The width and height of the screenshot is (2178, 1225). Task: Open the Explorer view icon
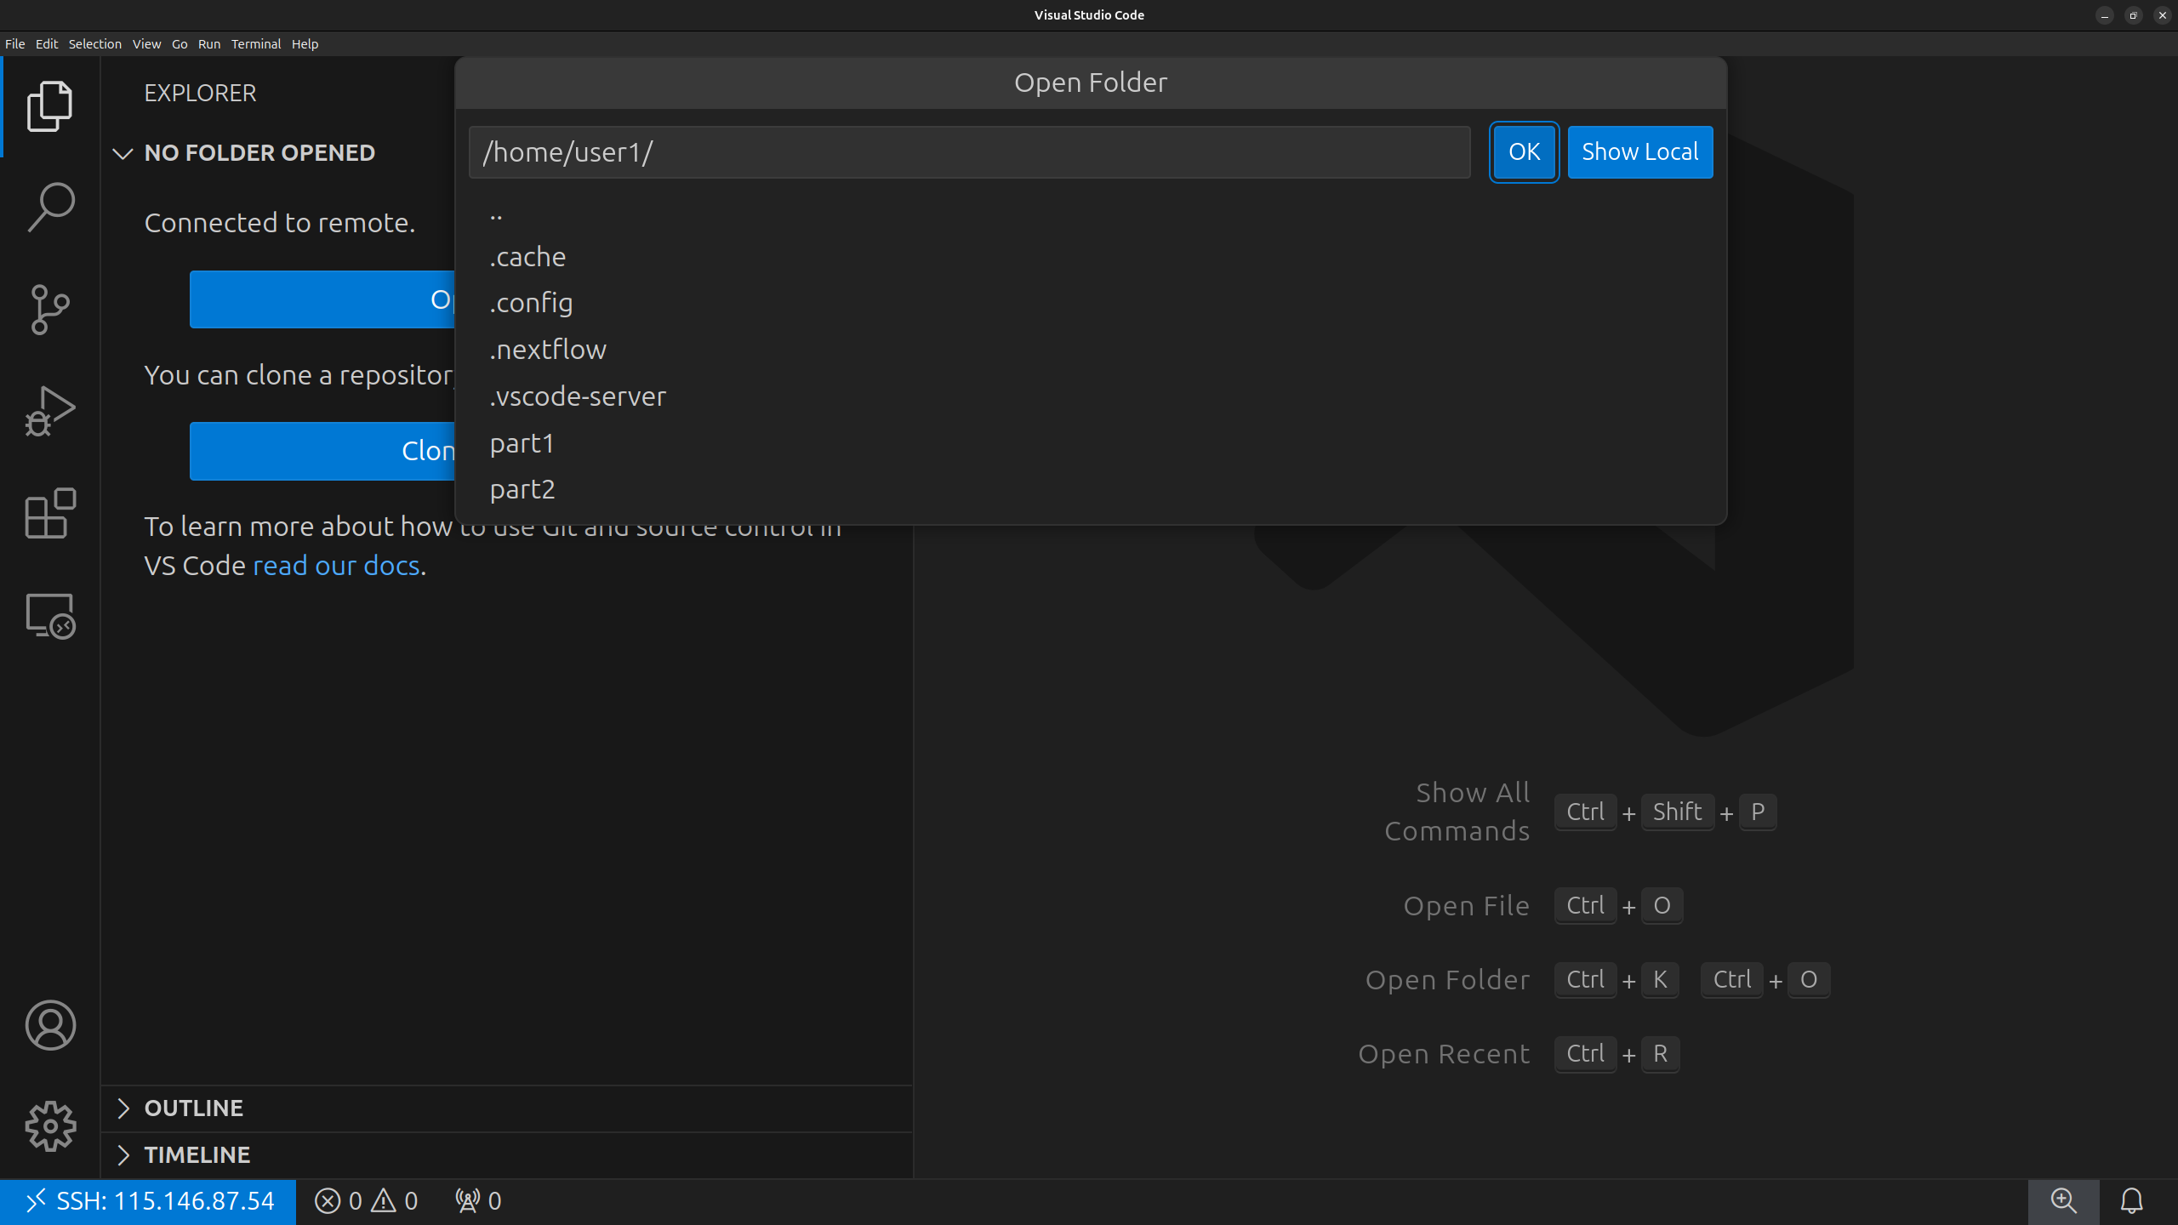coord(50,106)
